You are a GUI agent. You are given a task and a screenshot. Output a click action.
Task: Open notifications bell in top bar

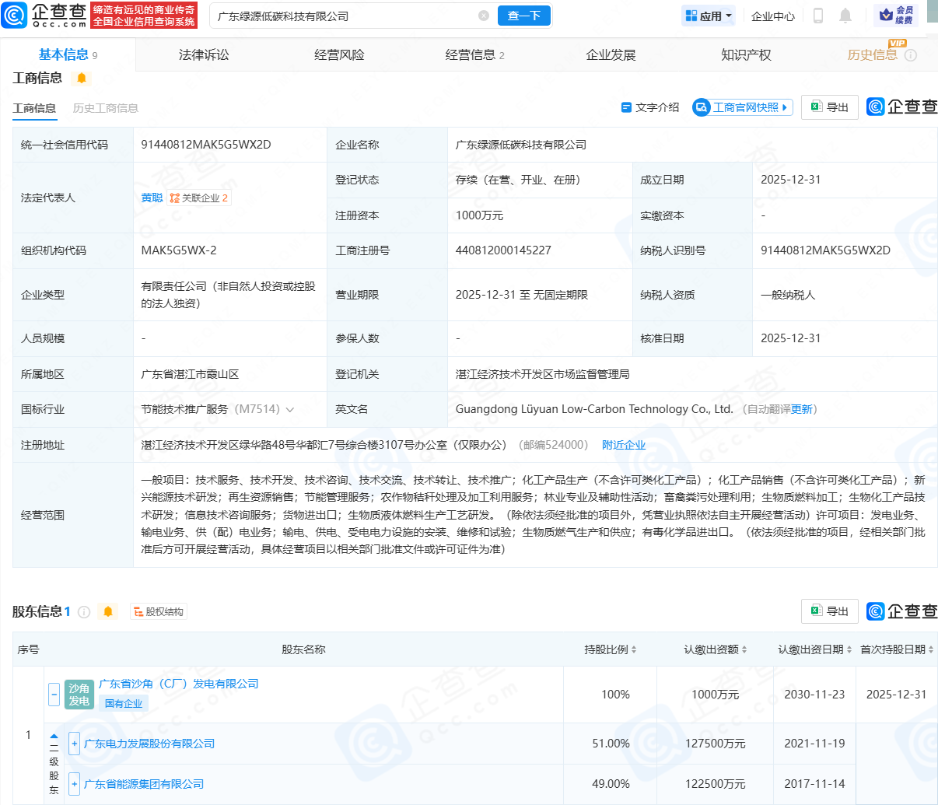tap(845, 16)
